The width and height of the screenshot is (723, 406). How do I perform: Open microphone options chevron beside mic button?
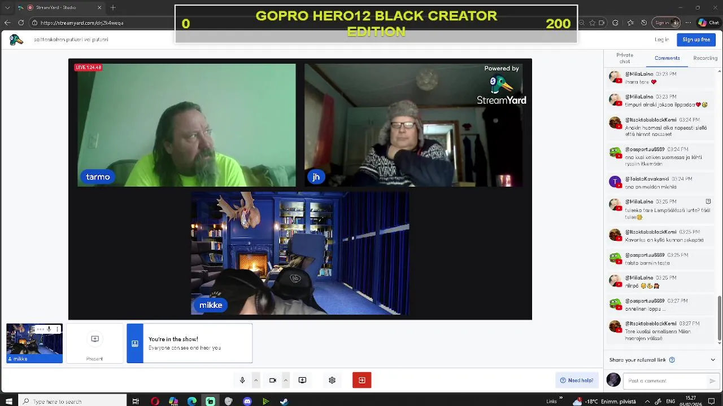tap(255, 380)
